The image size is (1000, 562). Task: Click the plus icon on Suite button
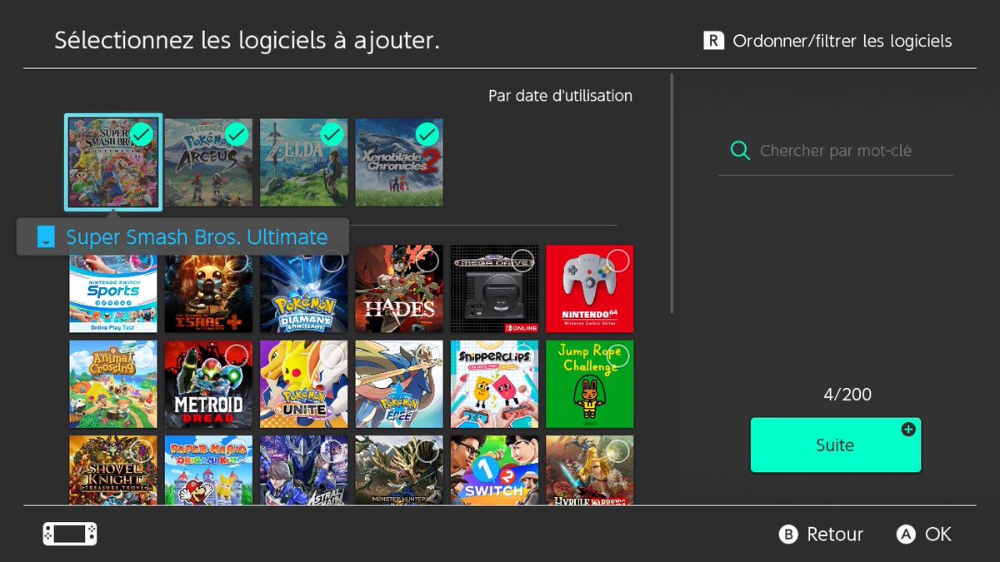[908, 430]
